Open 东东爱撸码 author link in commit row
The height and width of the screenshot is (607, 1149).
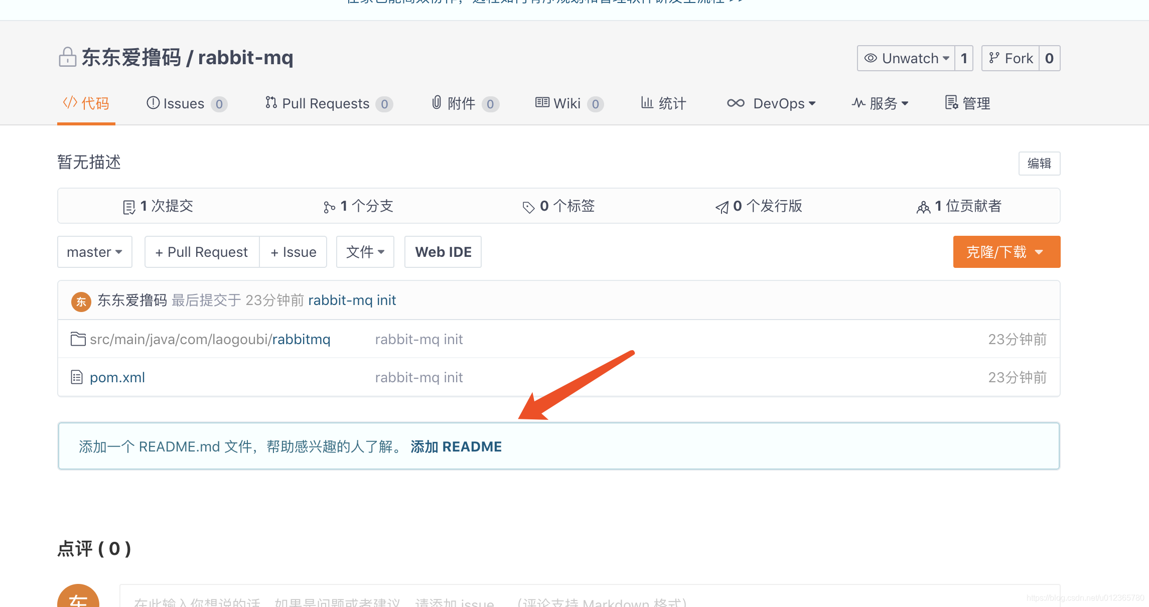point(132,300)
